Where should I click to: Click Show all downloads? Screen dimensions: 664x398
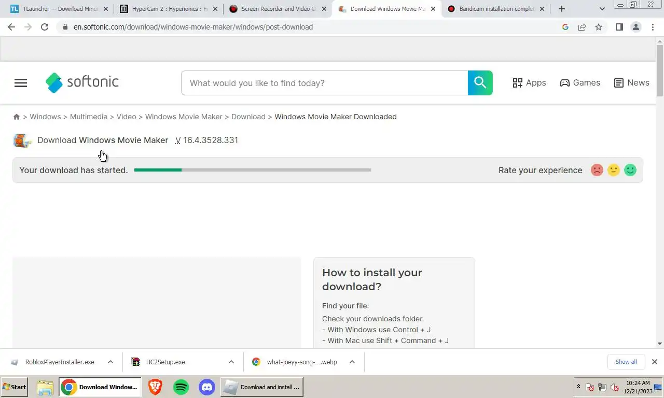click(x=626, y=362)
